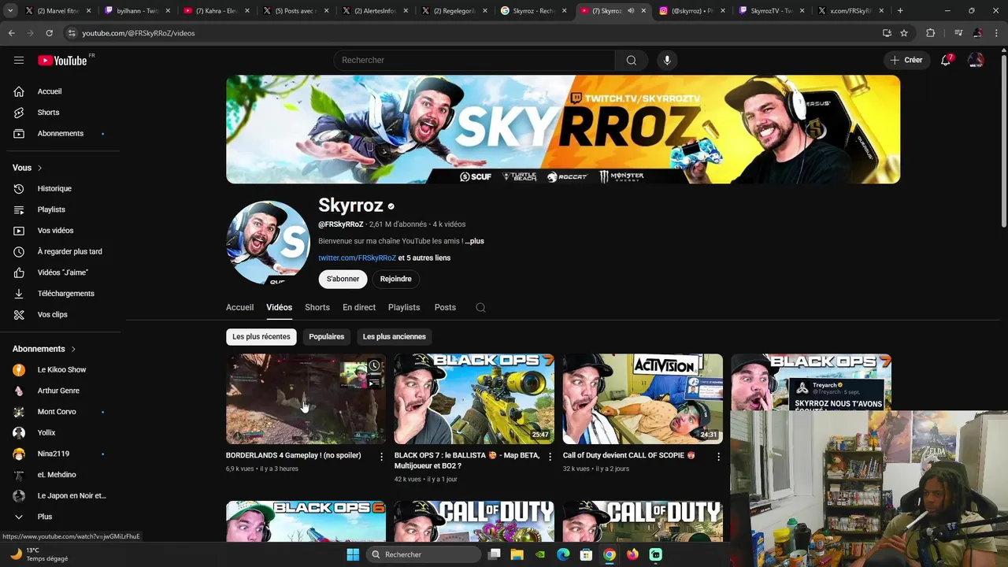Open Microsoft Store from the taskbar
The height and width of the screenshot is (567, 1008).
point(586,554)
